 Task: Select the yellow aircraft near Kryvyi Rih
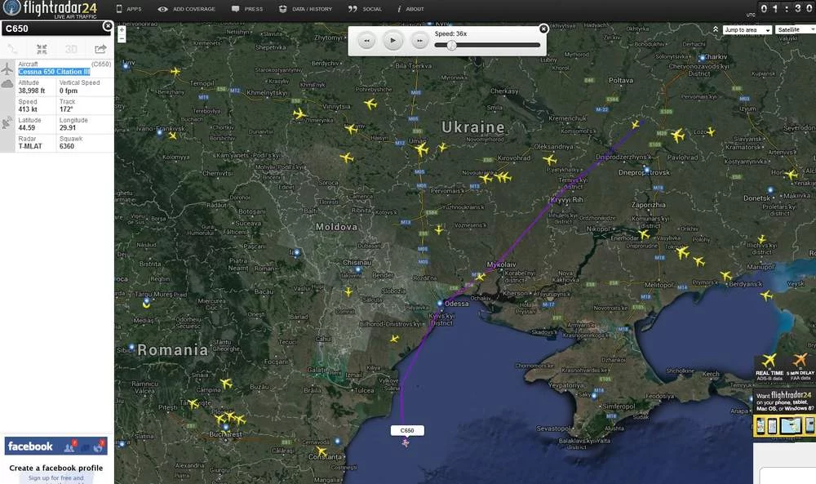550,159
